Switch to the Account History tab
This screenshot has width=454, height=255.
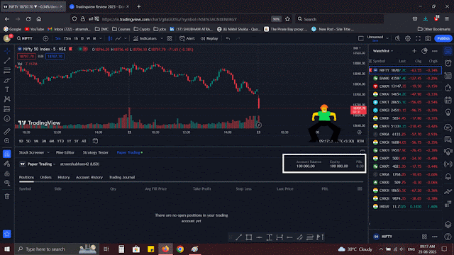click(x=89, y=177)
